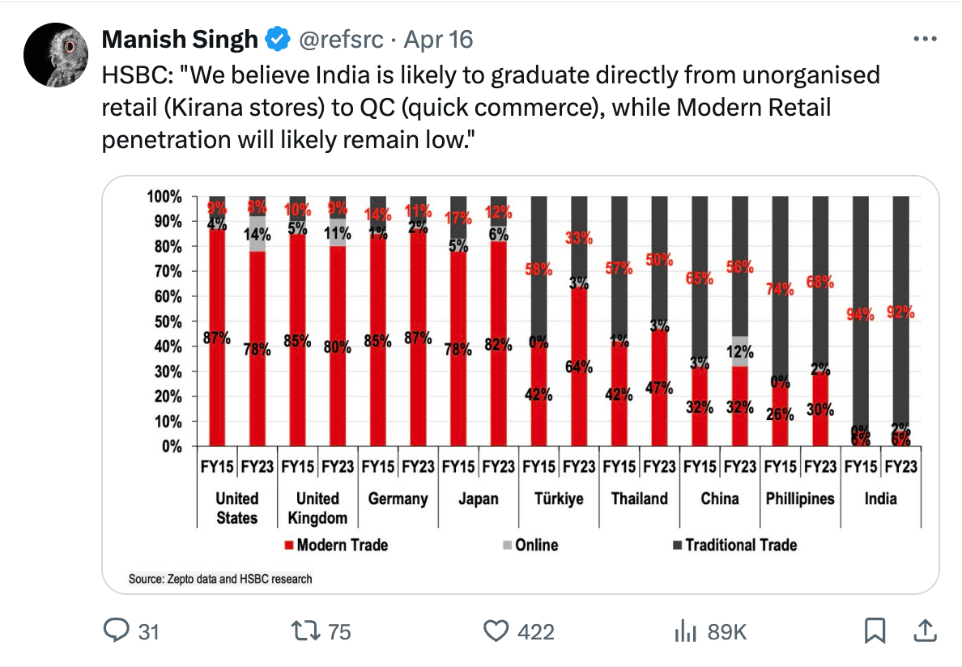This screenshot has width=962, height=667.
Task: Click the share upload icon
Action: [x=925, y=631]
